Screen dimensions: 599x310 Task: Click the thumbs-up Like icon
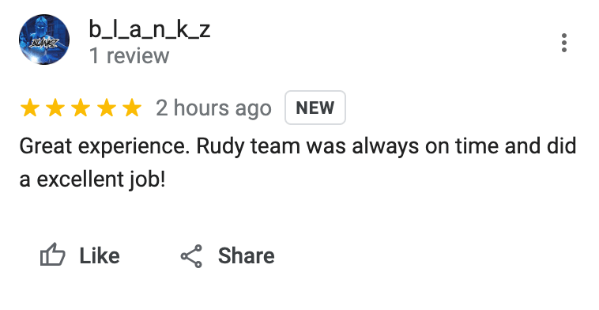[53, 255]
